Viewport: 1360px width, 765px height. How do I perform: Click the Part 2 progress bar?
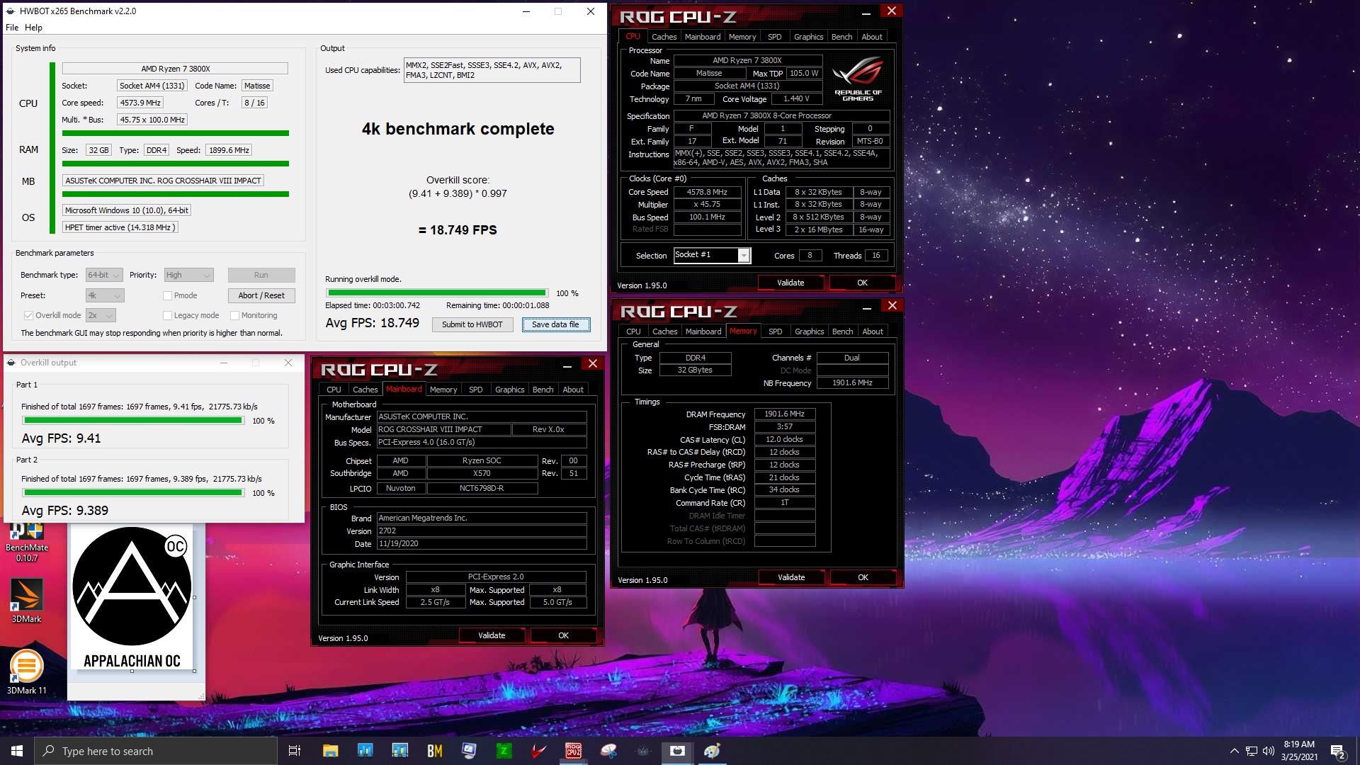(x=132, y=493)
